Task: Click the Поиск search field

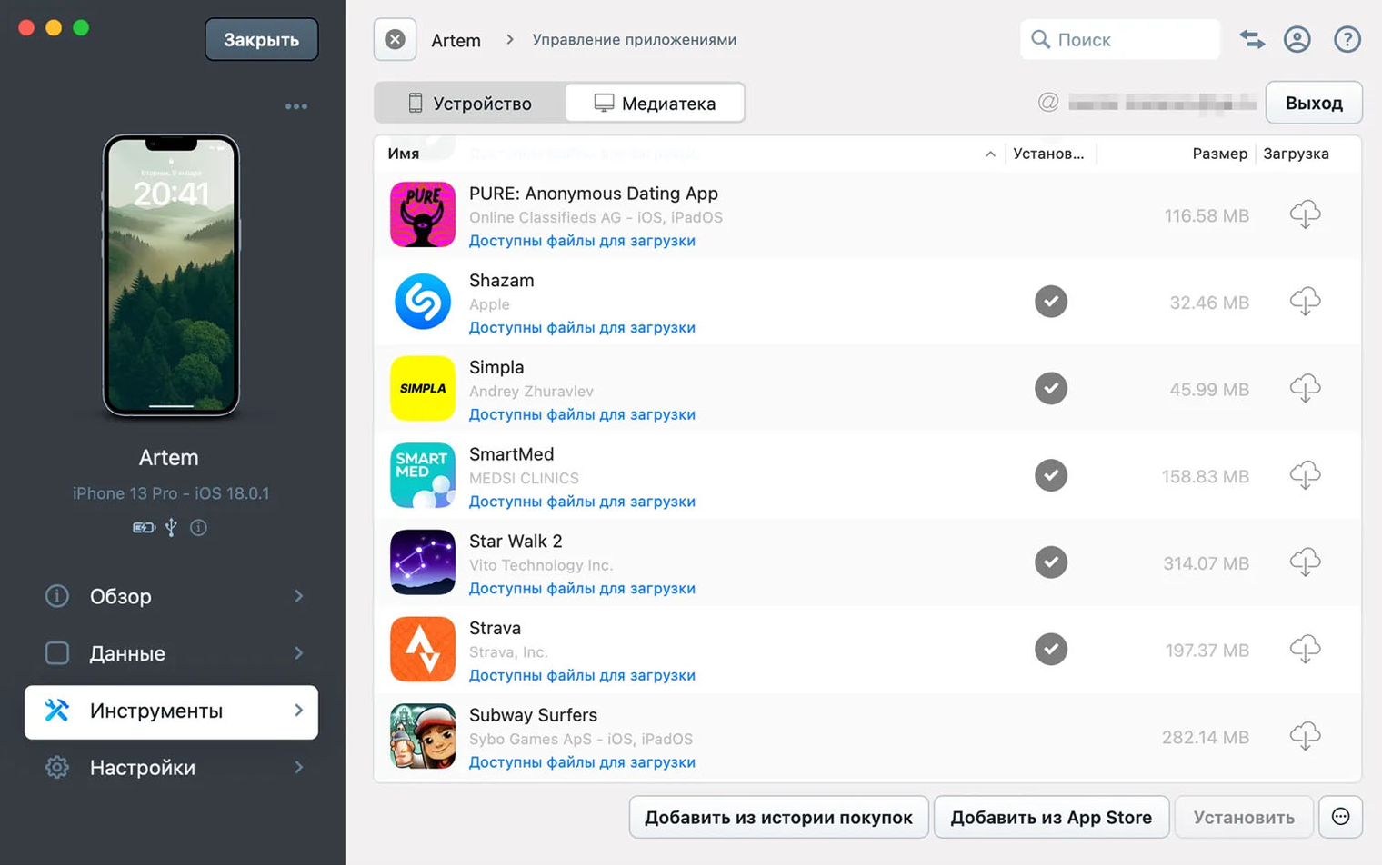Action: coord(1120,39)
